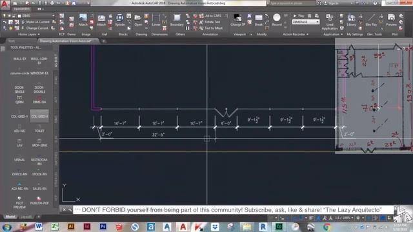Screen dimensions: 413x232
Task: Open the action macro name dropdown
Action: (305, 22)
